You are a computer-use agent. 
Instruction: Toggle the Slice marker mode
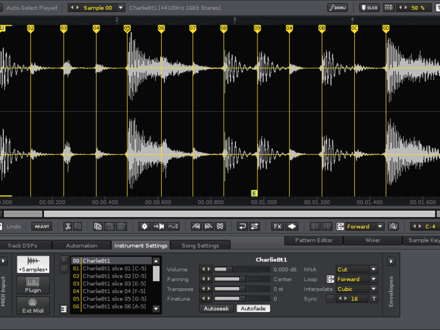pyautogui.click(x=370, y=8)
